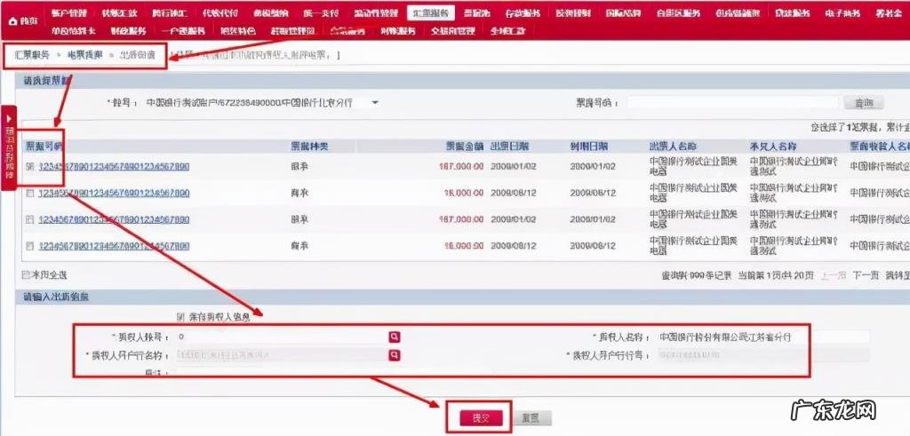This screenshot has width=910, height=436.
Task: Open the 投资理财 menu tab
Action: tap(573, 13)
